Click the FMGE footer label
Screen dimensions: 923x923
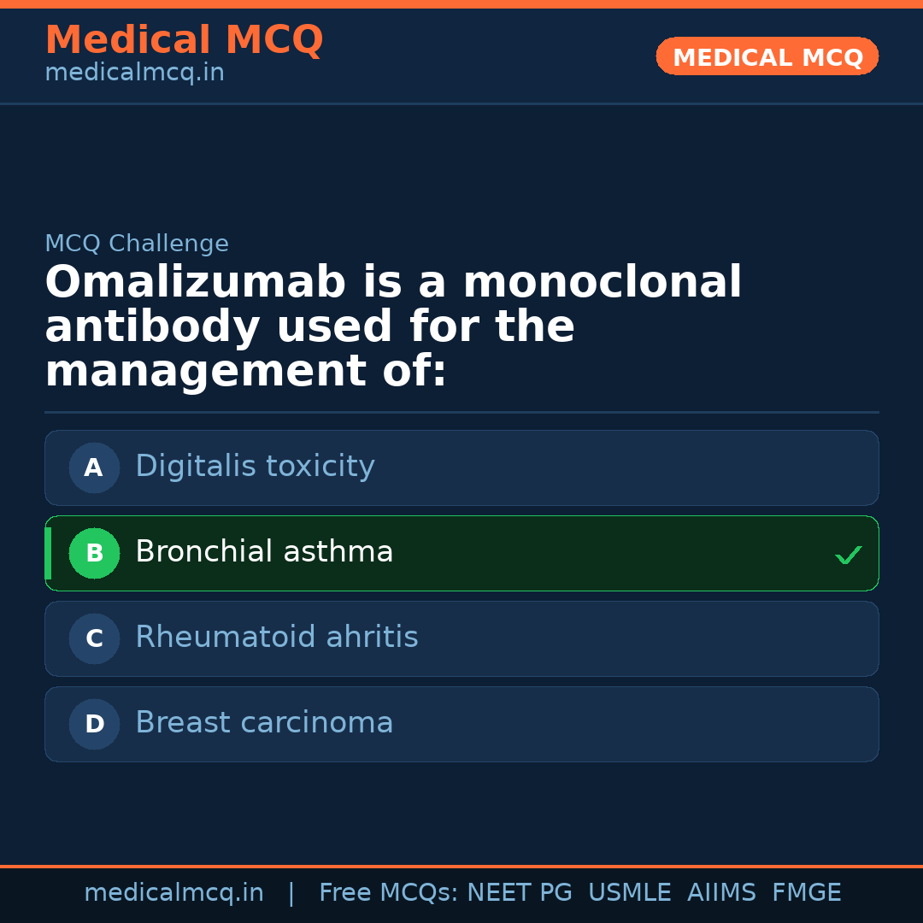point(806,893)
